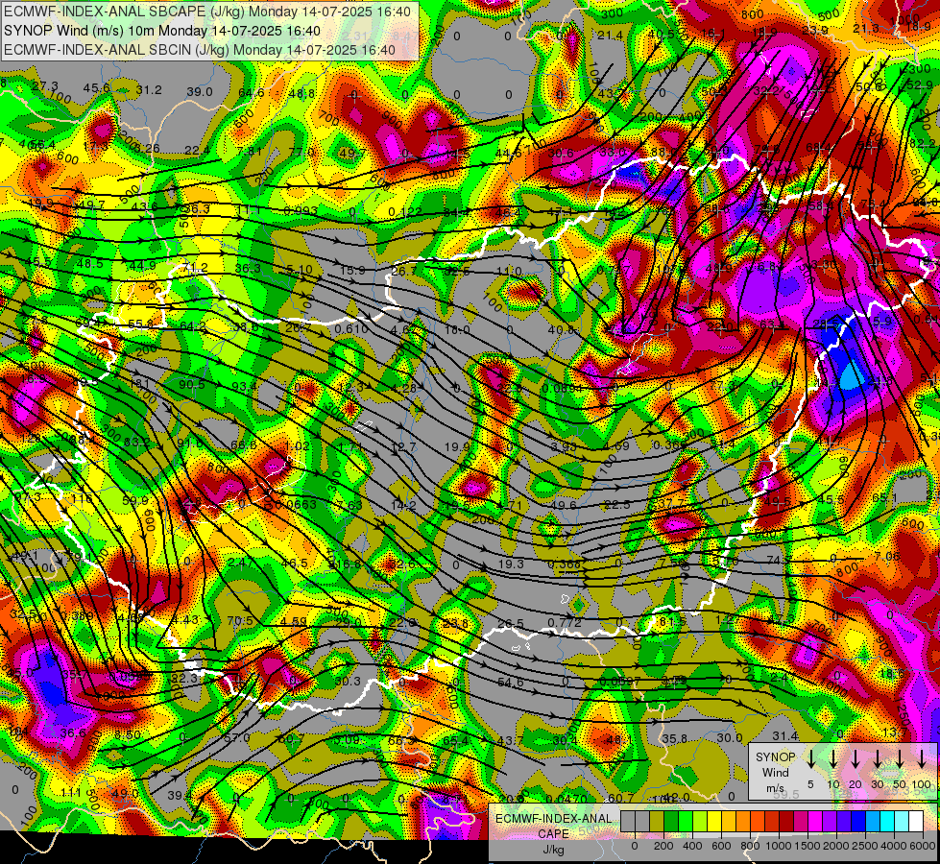Click the map value '0.122'

click(x=404, y=211)
